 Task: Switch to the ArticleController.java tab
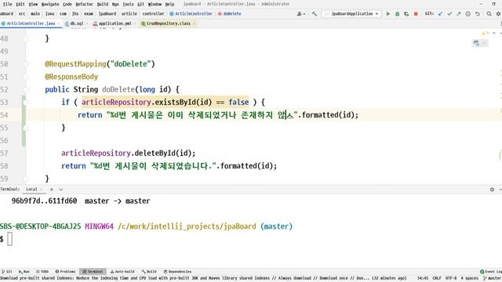click(x=31, y=23)
